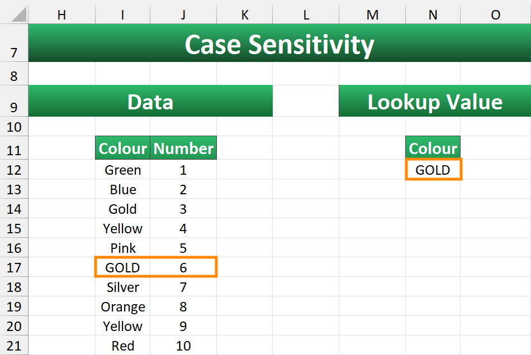Screen dimensions: 531x355
Task: Click the row 17 header
Action: coord(14,268)
